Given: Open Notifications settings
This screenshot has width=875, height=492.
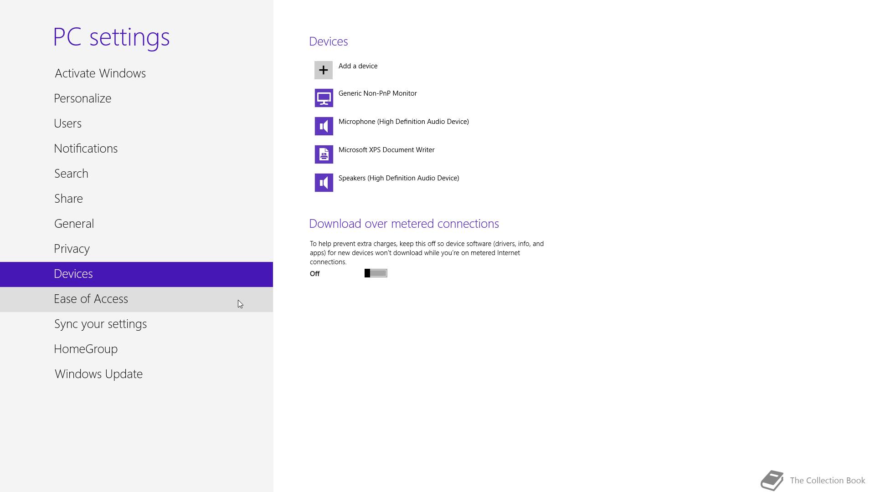Looking at the screenshot, I should [136, 149].
